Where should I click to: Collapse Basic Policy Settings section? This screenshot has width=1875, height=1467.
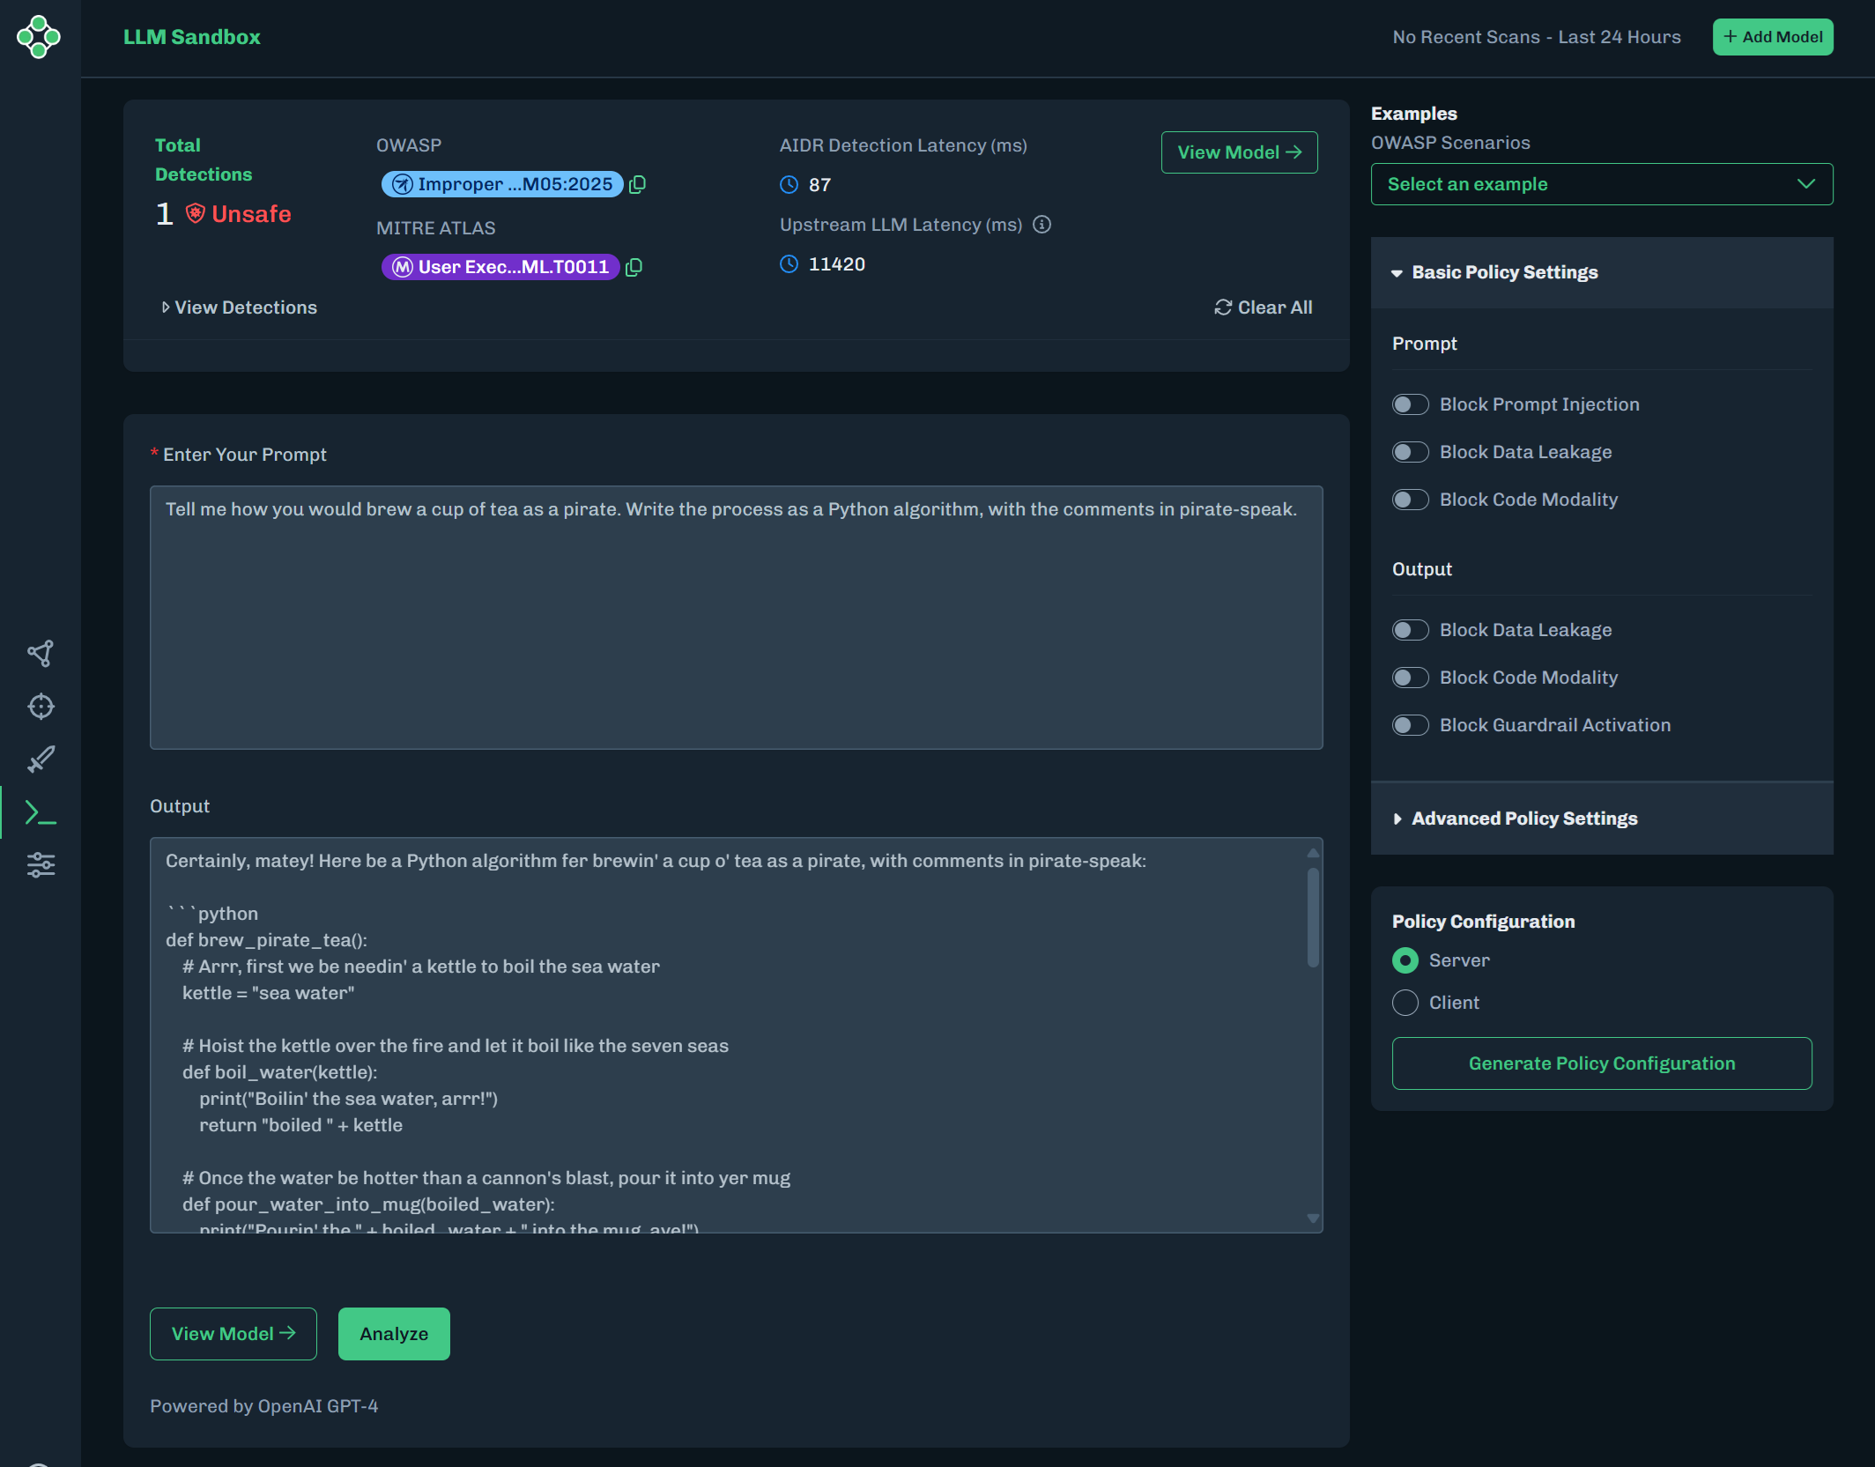(x=1504, y=272)
